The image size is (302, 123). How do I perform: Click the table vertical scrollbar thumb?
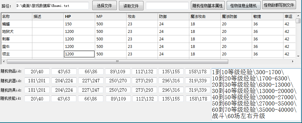tap(298, 21)
